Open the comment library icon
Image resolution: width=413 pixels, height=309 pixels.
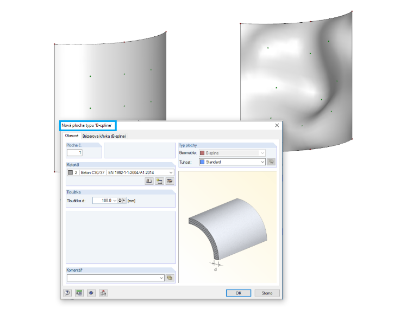170,278
